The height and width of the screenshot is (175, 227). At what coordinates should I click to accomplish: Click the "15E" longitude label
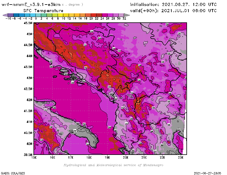point(34,157)
